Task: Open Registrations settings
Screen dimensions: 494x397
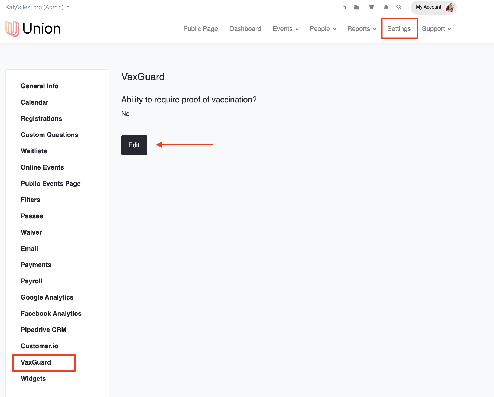Action: coord(41,119)
